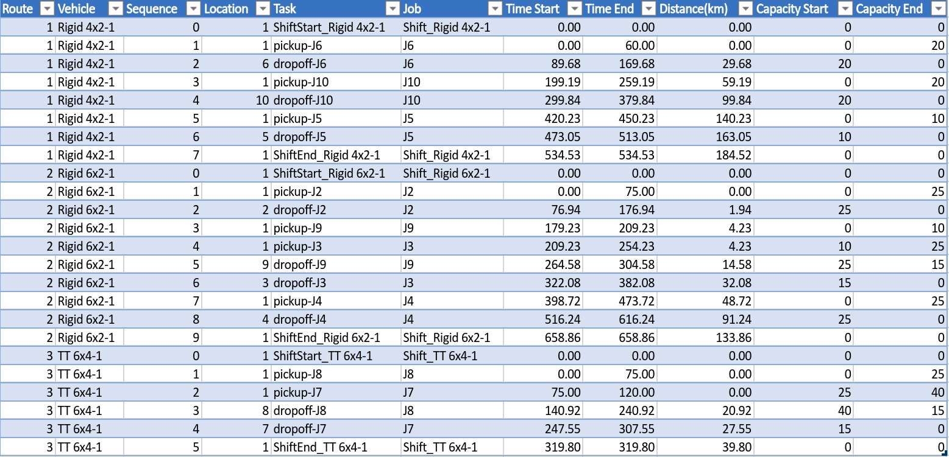Open the Time End filter dropdown

[649, 9]
